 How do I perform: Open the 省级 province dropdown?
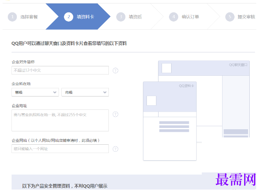pyautogui.click(x=35, y=92)
